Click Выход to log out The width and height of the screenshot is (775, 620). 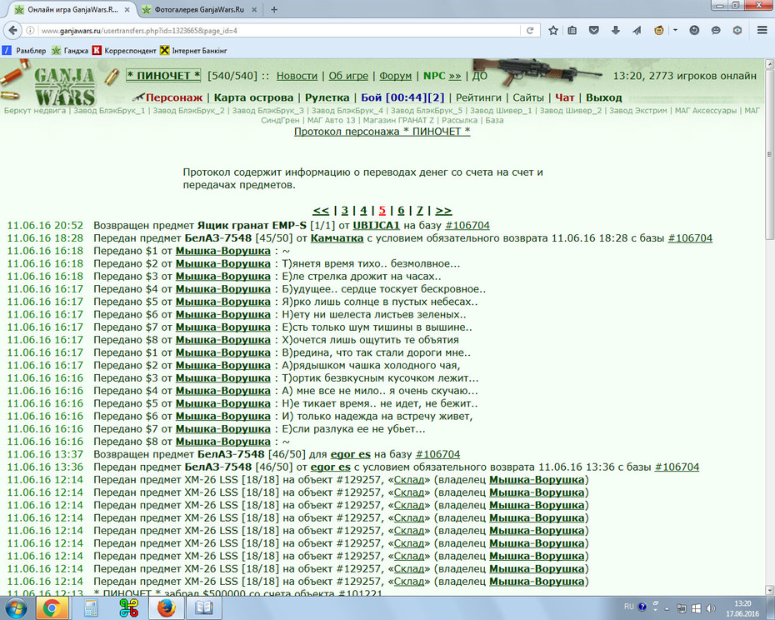point(603,97)
